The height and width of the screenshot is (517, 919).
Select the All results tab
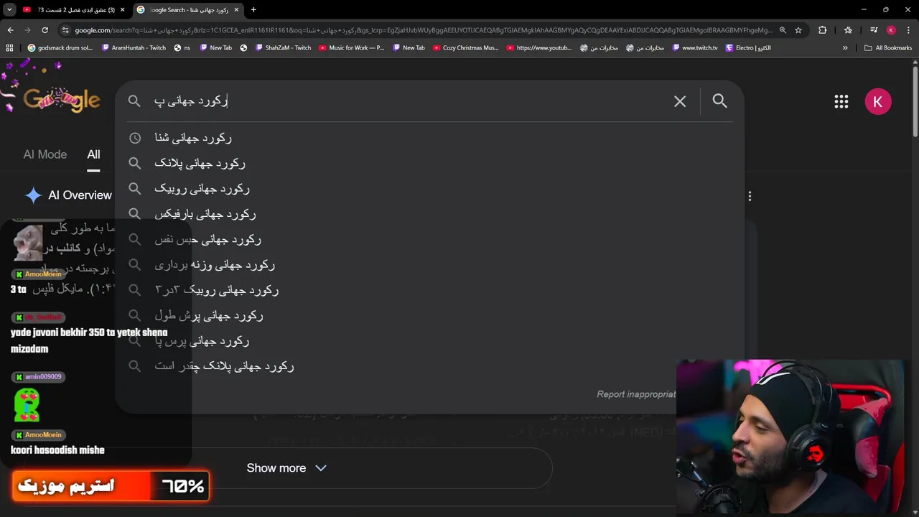[x=93, y=154]
